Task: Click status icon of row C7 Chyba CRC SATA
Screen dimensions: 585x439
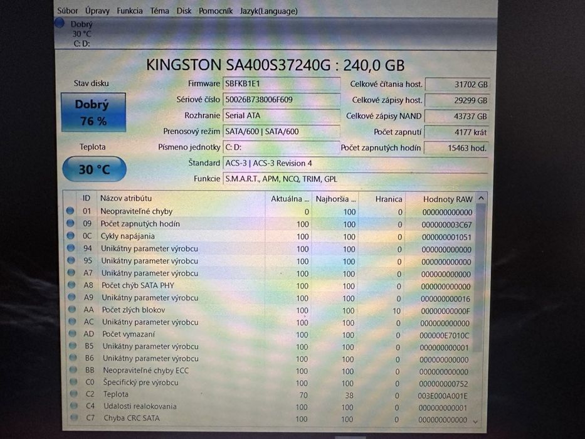Action: [74, 418]
